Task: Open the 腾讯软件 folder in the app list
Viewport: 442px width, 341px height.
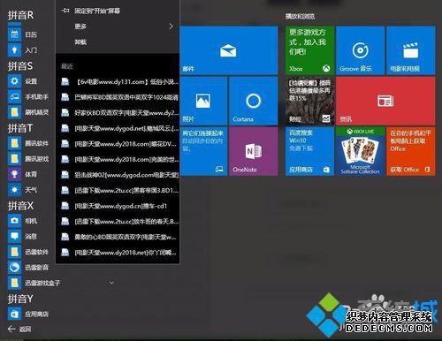Action: (28, 143)
